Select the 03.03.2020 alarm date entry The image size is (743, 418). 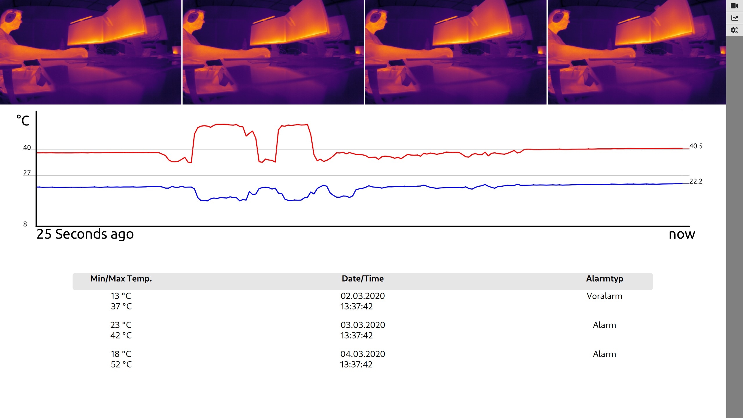(363, 325)
